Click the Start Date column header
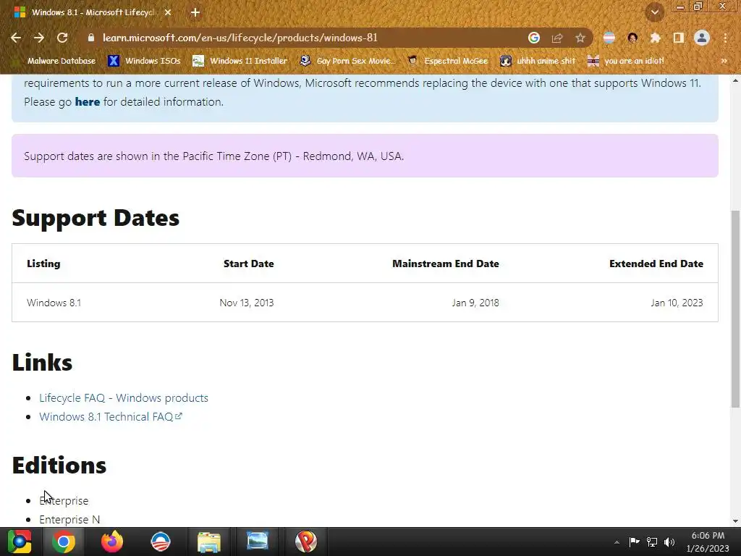741x556 pixels. pos(249,264)
